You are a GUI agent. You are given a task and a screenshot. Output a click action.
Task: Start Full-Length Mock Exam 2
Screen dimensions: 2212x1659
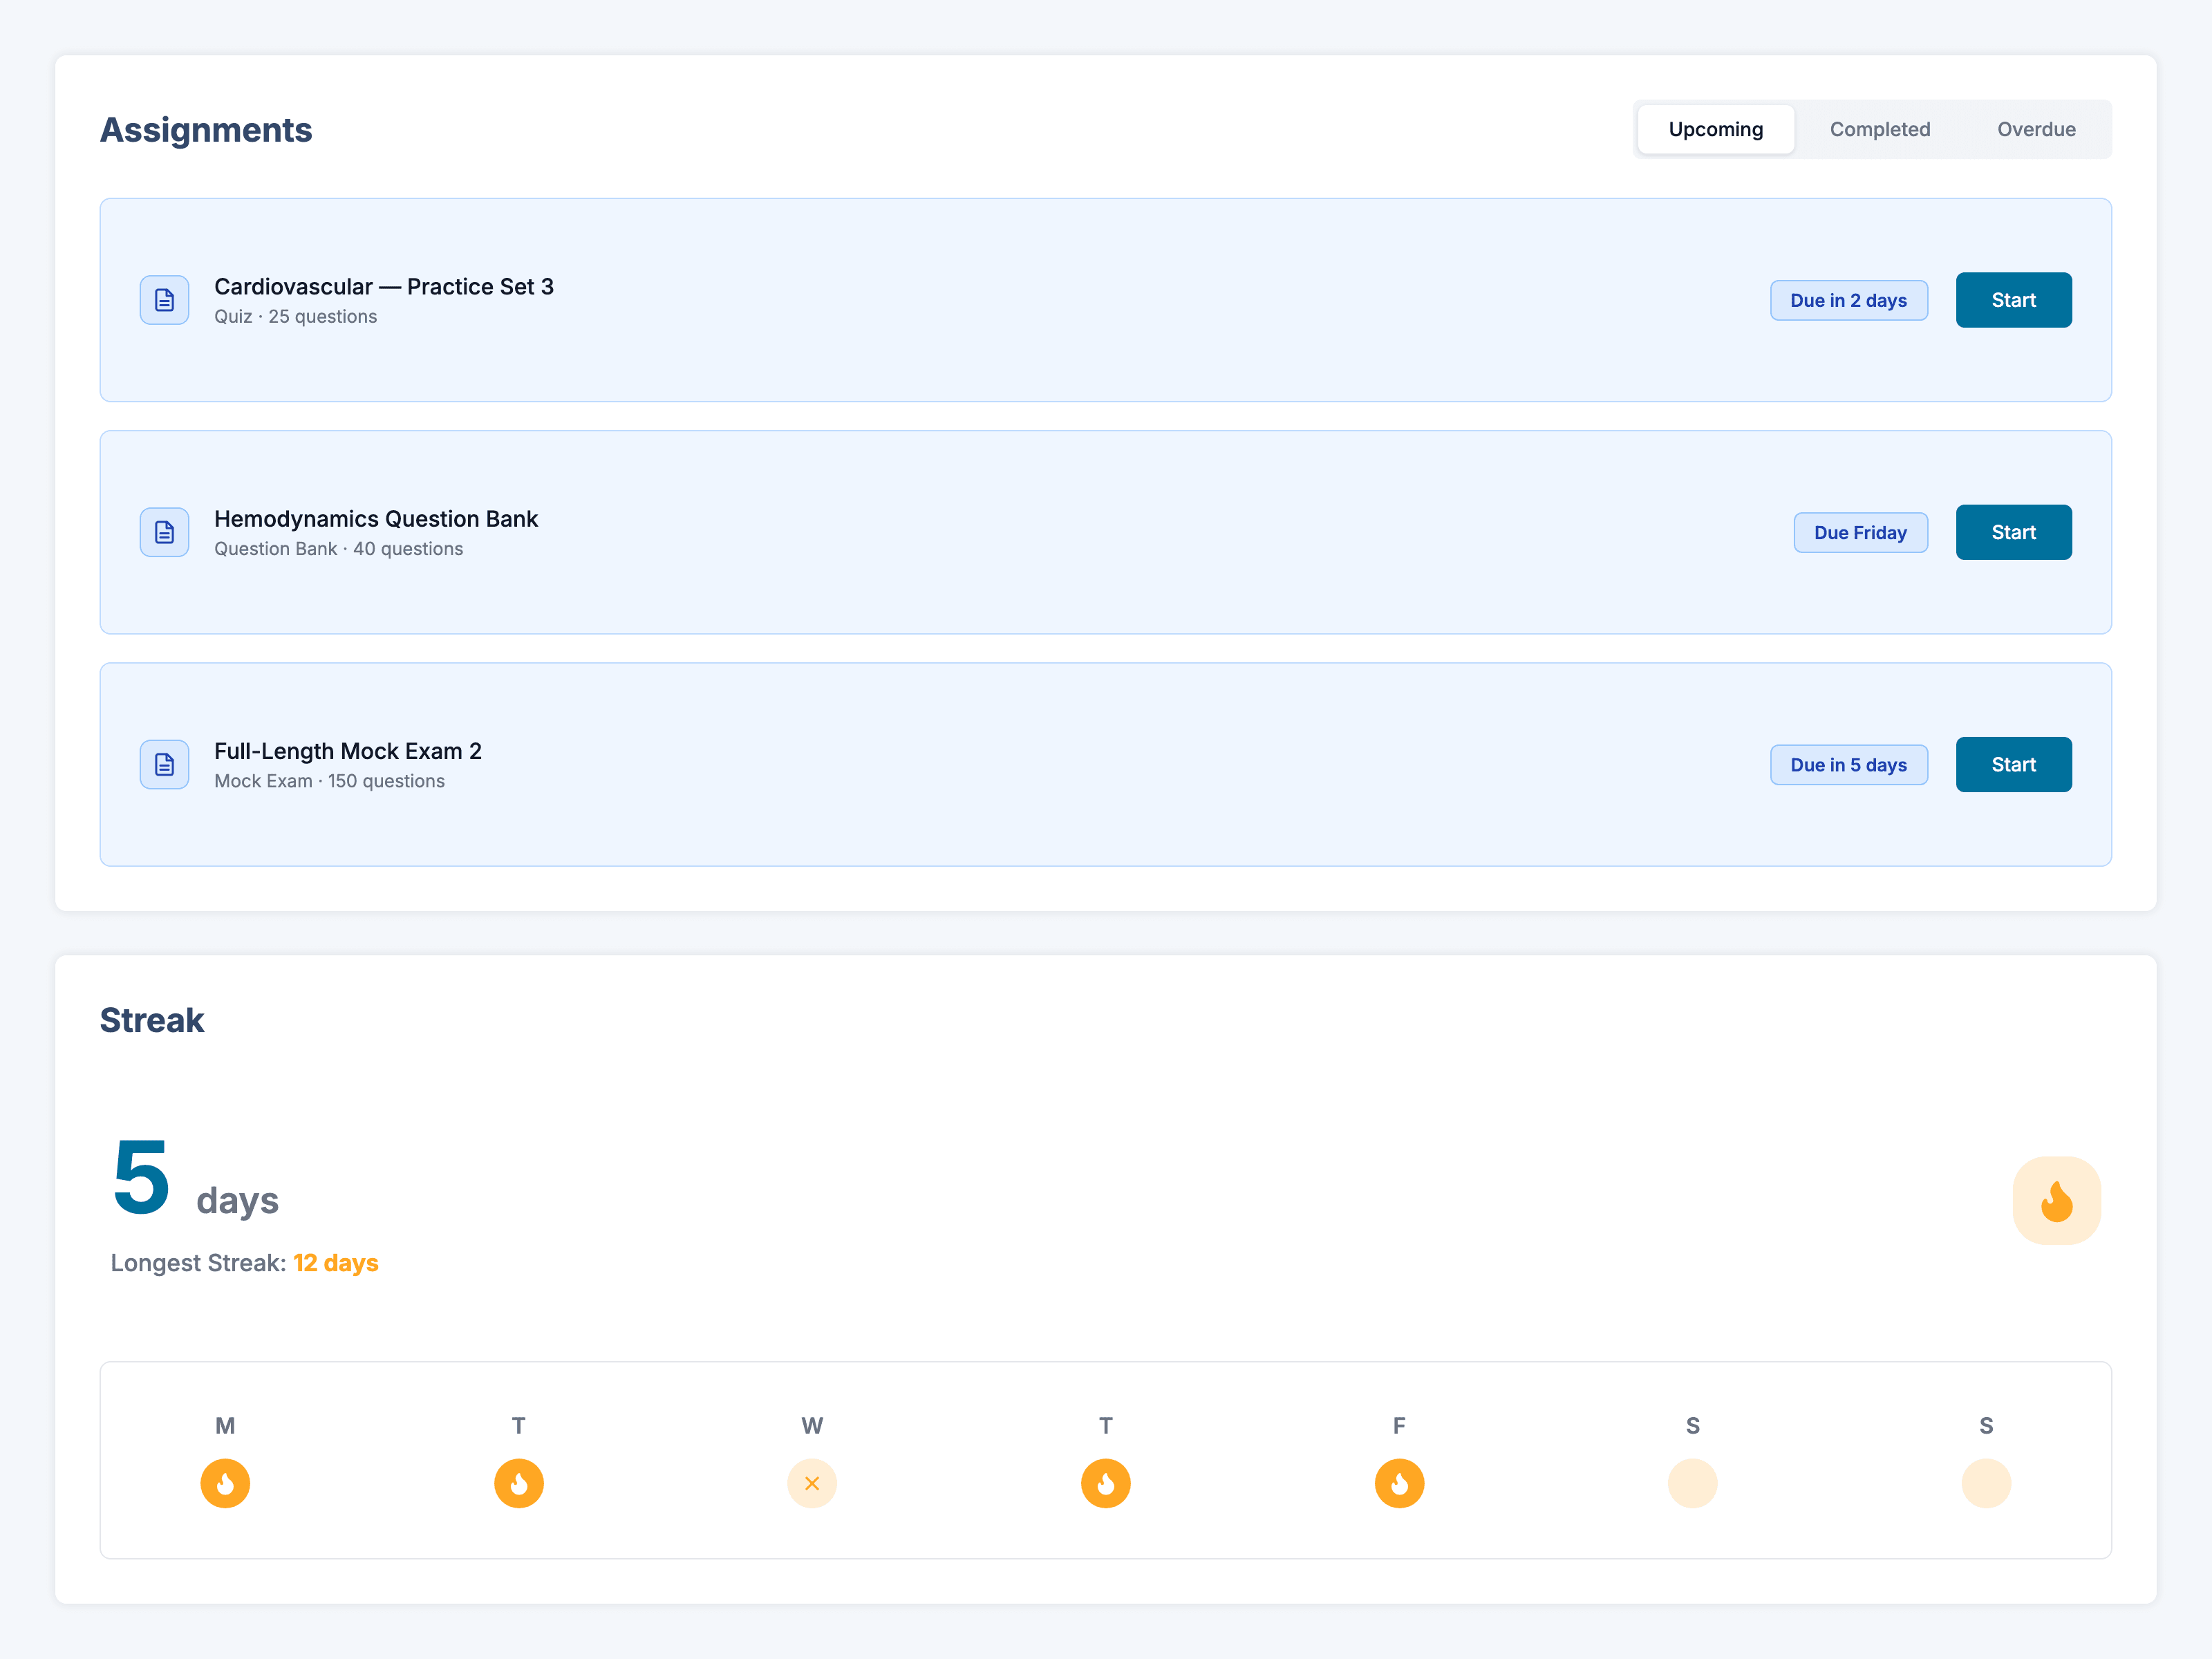[2013, 765]
